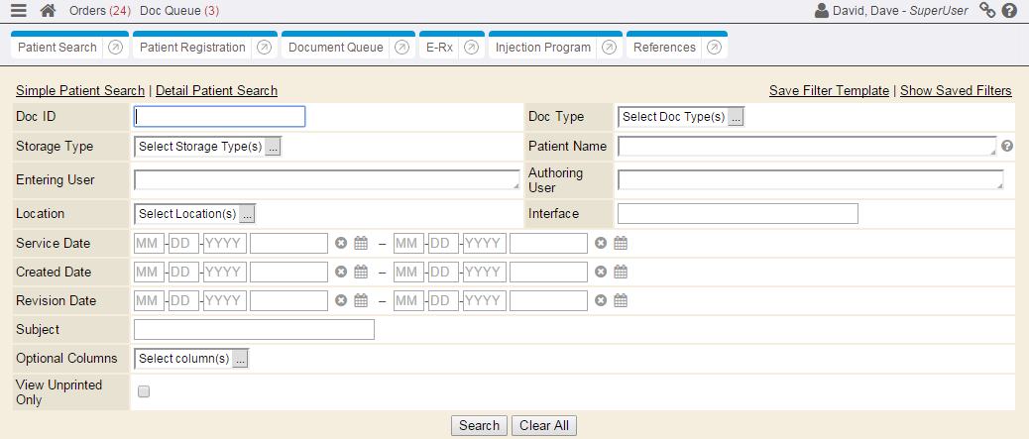Open the Select Location(s) picker
Screen dimensions: 1029x439
tap(248, 214)
